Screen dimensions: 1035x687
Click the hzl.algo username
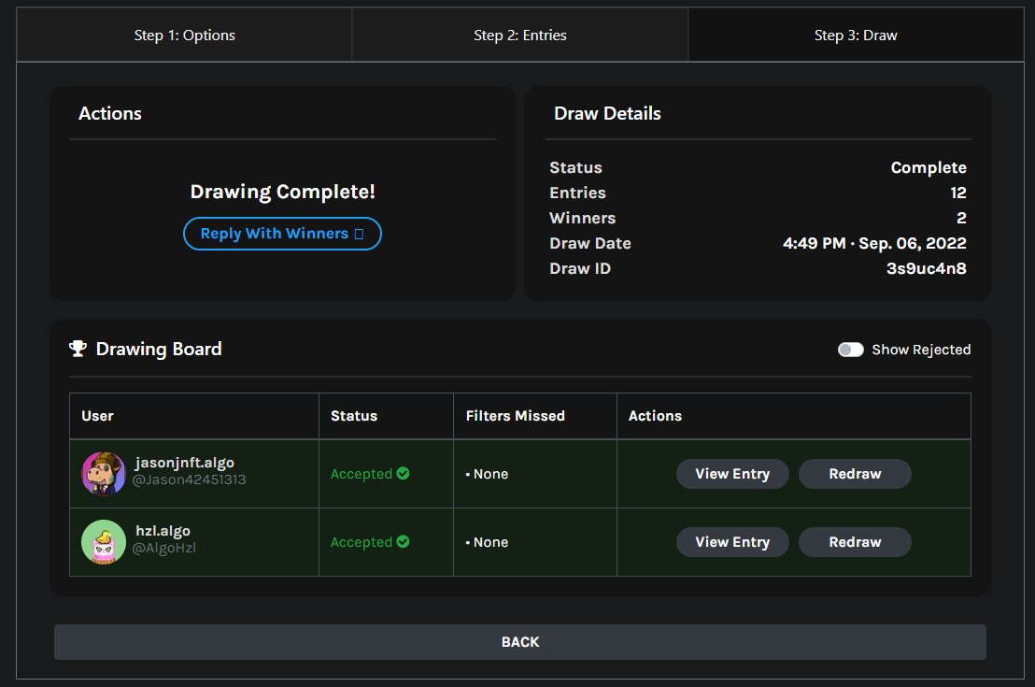(x=163, y=531)
